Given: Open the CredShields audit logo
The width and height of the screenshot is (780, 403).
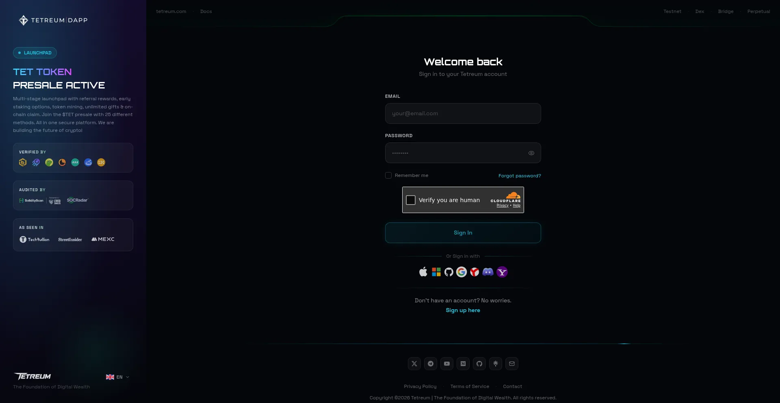Looking at the screenshot, I should [55, 200].
